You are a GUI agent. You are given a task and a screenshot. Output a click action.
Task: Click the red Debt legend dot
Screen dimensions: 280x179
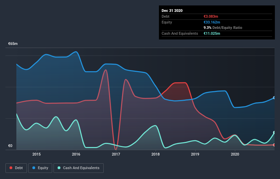11,168
